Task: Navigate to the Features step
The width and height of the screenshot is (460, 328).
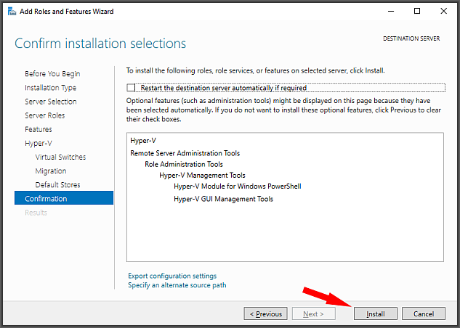Action: 38,129
